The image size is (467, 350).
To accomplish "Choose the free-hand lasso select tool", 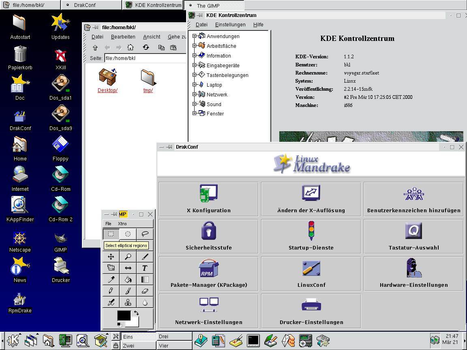I will point(145,234).
